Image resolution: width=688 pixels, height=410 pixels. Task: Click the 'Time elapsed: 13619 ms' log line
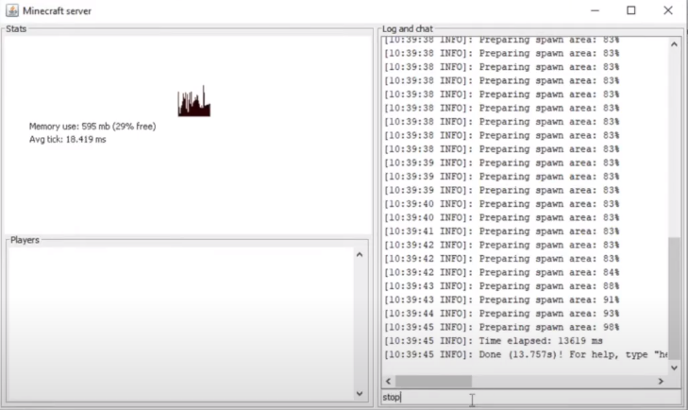coord(494,341)
